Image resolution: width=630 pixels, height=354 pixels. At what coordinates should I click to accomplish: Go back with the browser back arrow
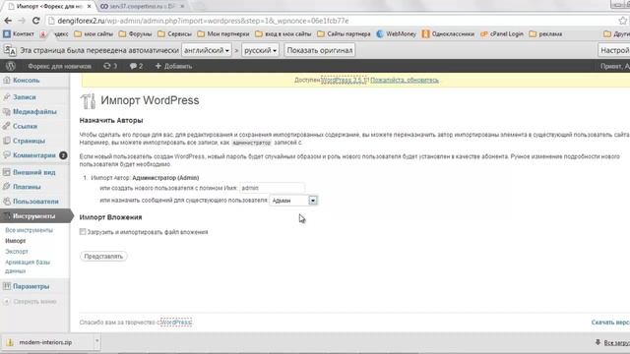coord(8,21)
